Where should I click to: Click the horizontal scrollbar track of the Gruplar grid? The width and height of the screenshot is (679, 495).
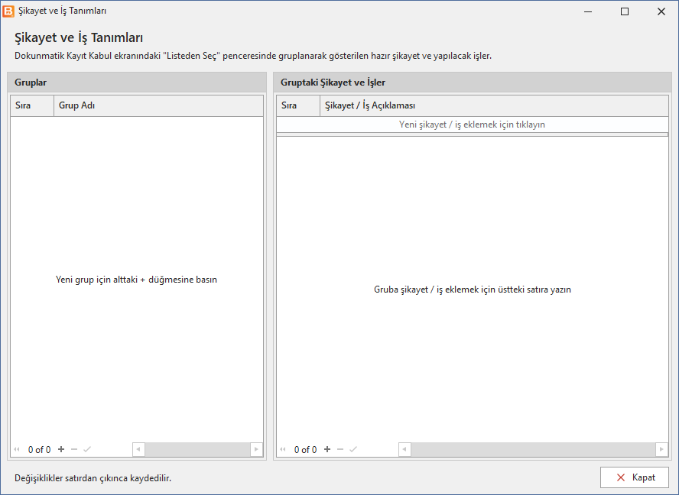pyautogui.click(x=197, y=449)
